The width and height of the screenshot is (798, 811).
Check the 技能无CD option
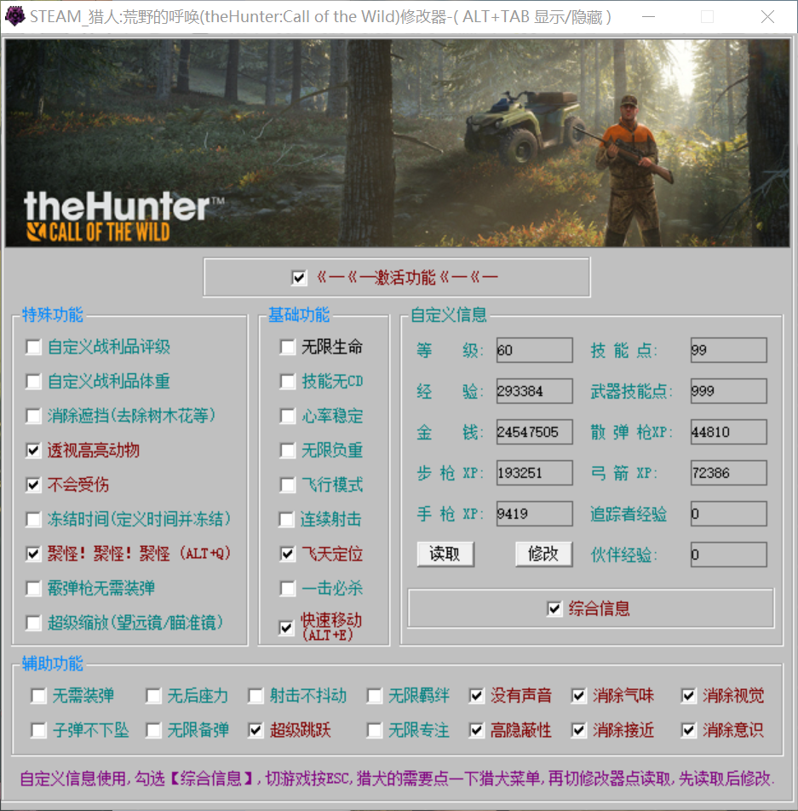click(287, 382)
